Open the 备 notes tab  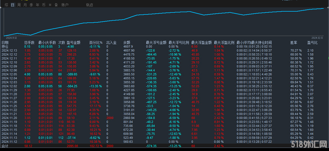point(56,5)
